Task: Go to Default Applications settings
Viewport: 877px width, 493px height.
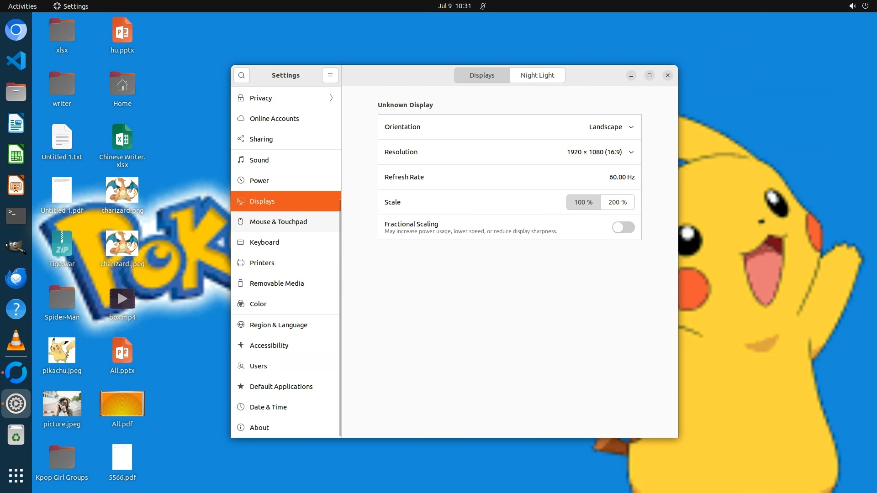Action: point(281,387)
